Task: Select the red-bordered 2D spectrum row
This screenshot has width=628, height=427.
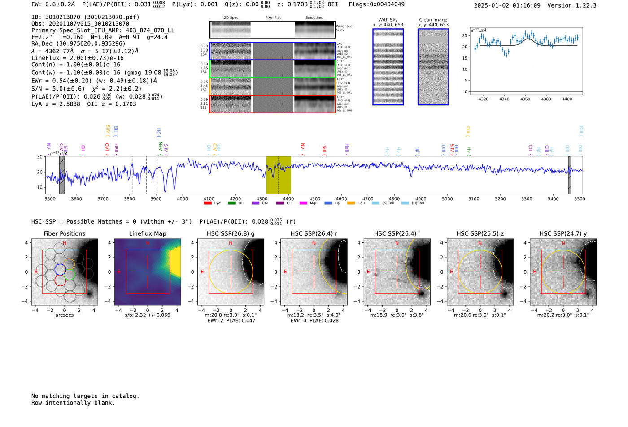Action: (273, 104)
